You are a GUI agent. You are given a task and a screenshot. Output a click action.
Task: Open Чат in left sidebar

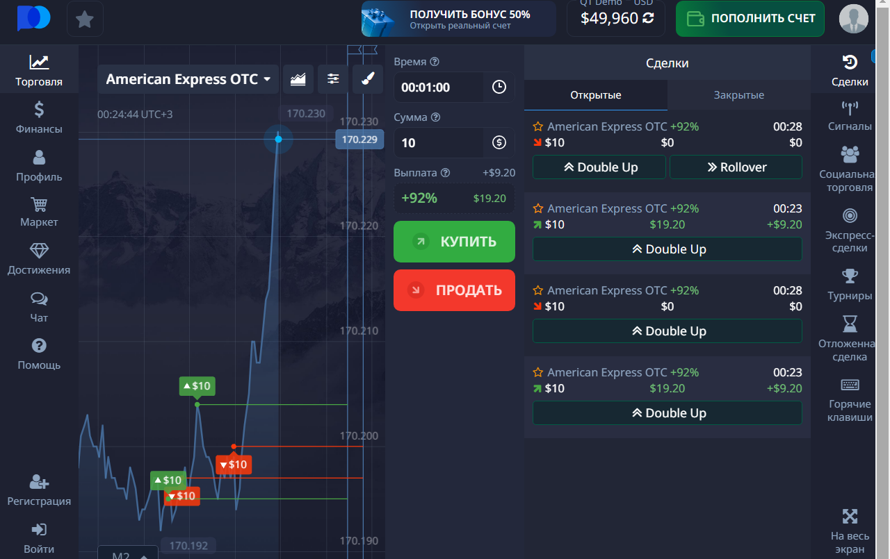pyautogui.click(x=39, y=307)
